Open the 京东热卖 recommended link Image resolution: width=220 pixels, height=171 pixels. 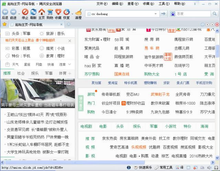pos(109,138)
